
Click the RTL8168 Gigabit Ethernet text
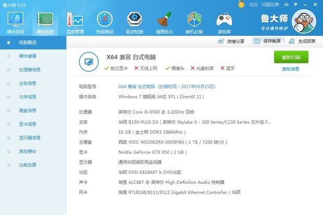(x=179, y=192)
